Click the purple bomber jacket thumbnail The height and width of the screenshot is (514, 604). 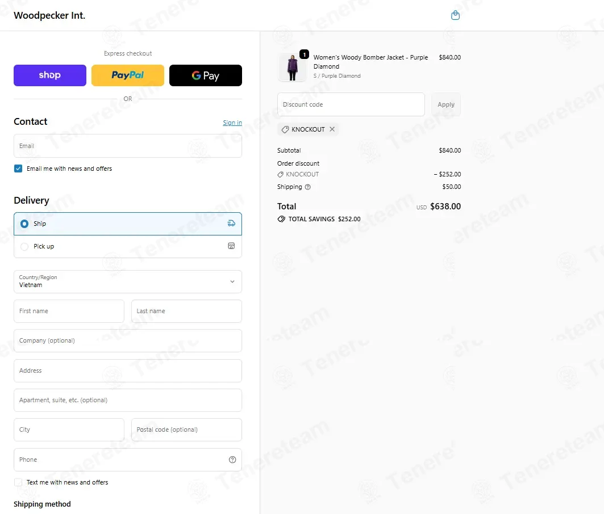292,67
